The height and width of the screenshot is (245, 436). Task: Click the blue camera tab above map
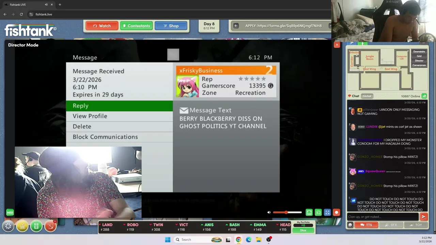click(352, 44)
